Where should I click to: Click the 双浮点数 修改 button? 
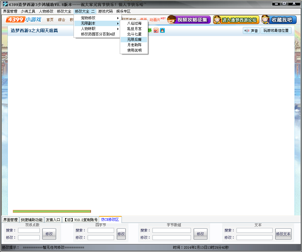pos(49,234)
